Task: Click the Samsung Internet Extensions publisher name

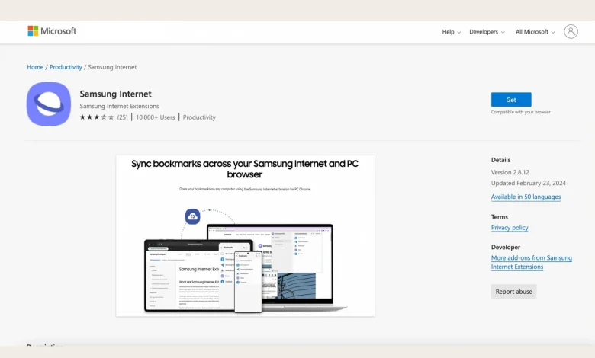Action: click(x=119, y=106)
